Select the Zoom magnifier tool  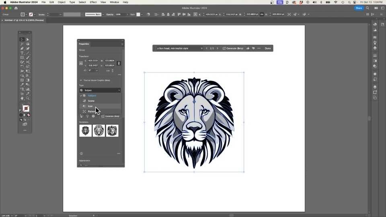coord(28,98)
